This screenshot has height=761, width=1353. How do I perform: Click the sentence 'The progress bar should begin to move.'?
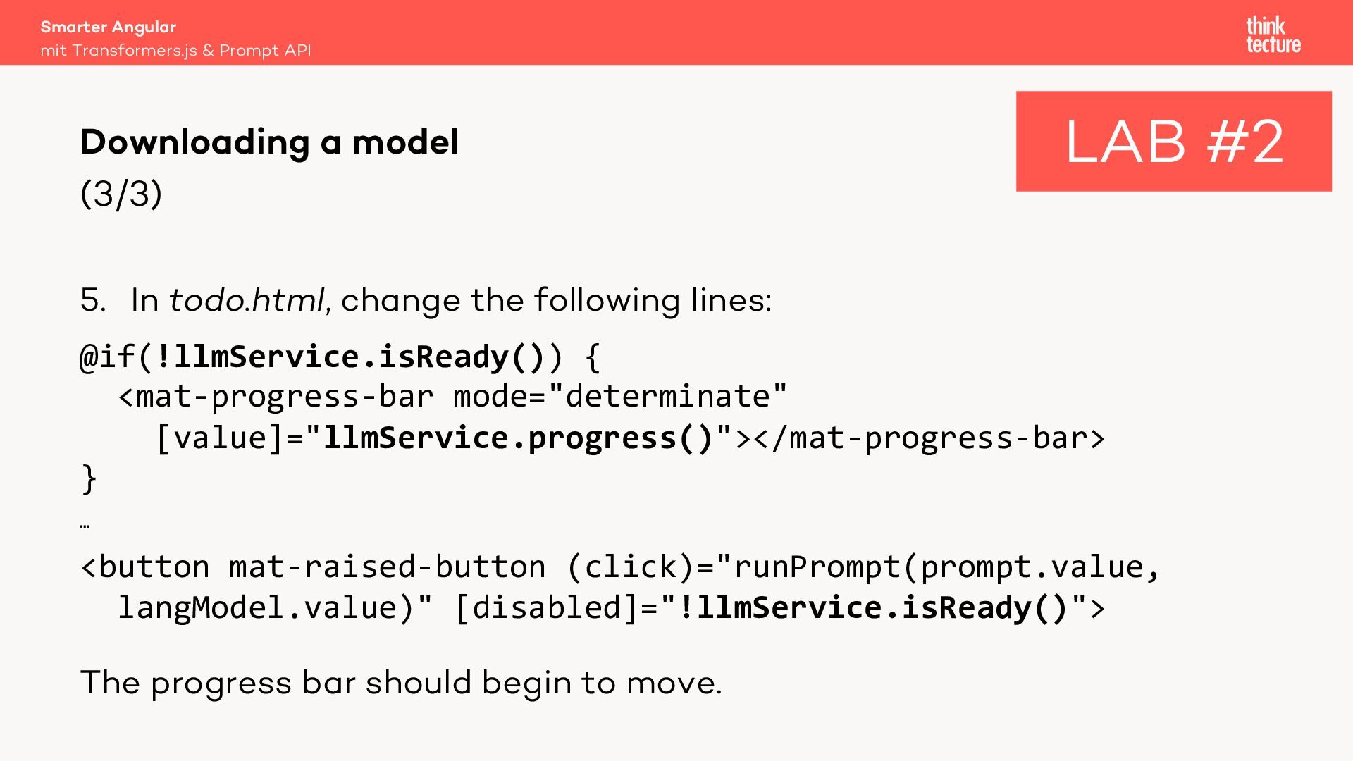pyautogui.click(x=401, y=683)
